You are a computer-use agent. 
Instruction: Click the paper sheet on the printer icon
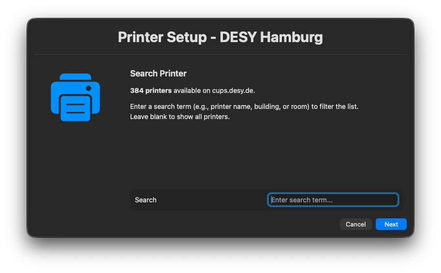coord(75,108)
